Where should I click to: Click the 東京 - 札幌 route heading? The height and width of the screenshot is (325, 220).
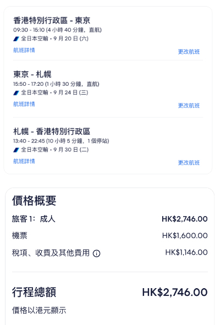click(32, 74)
